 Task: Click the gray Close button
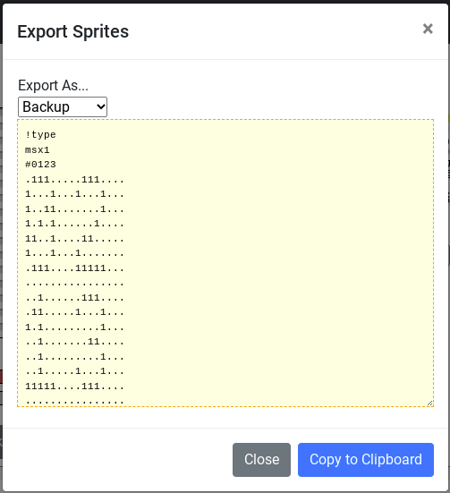pos(261,460)
